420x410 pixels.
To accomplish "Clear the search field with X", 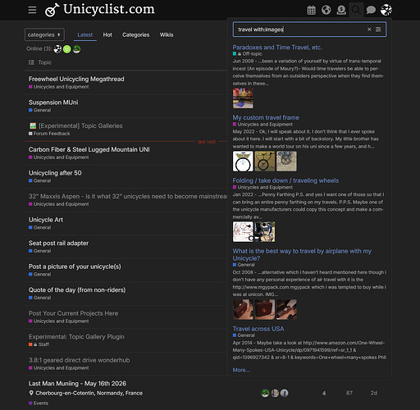I will (x=369, y=30).
